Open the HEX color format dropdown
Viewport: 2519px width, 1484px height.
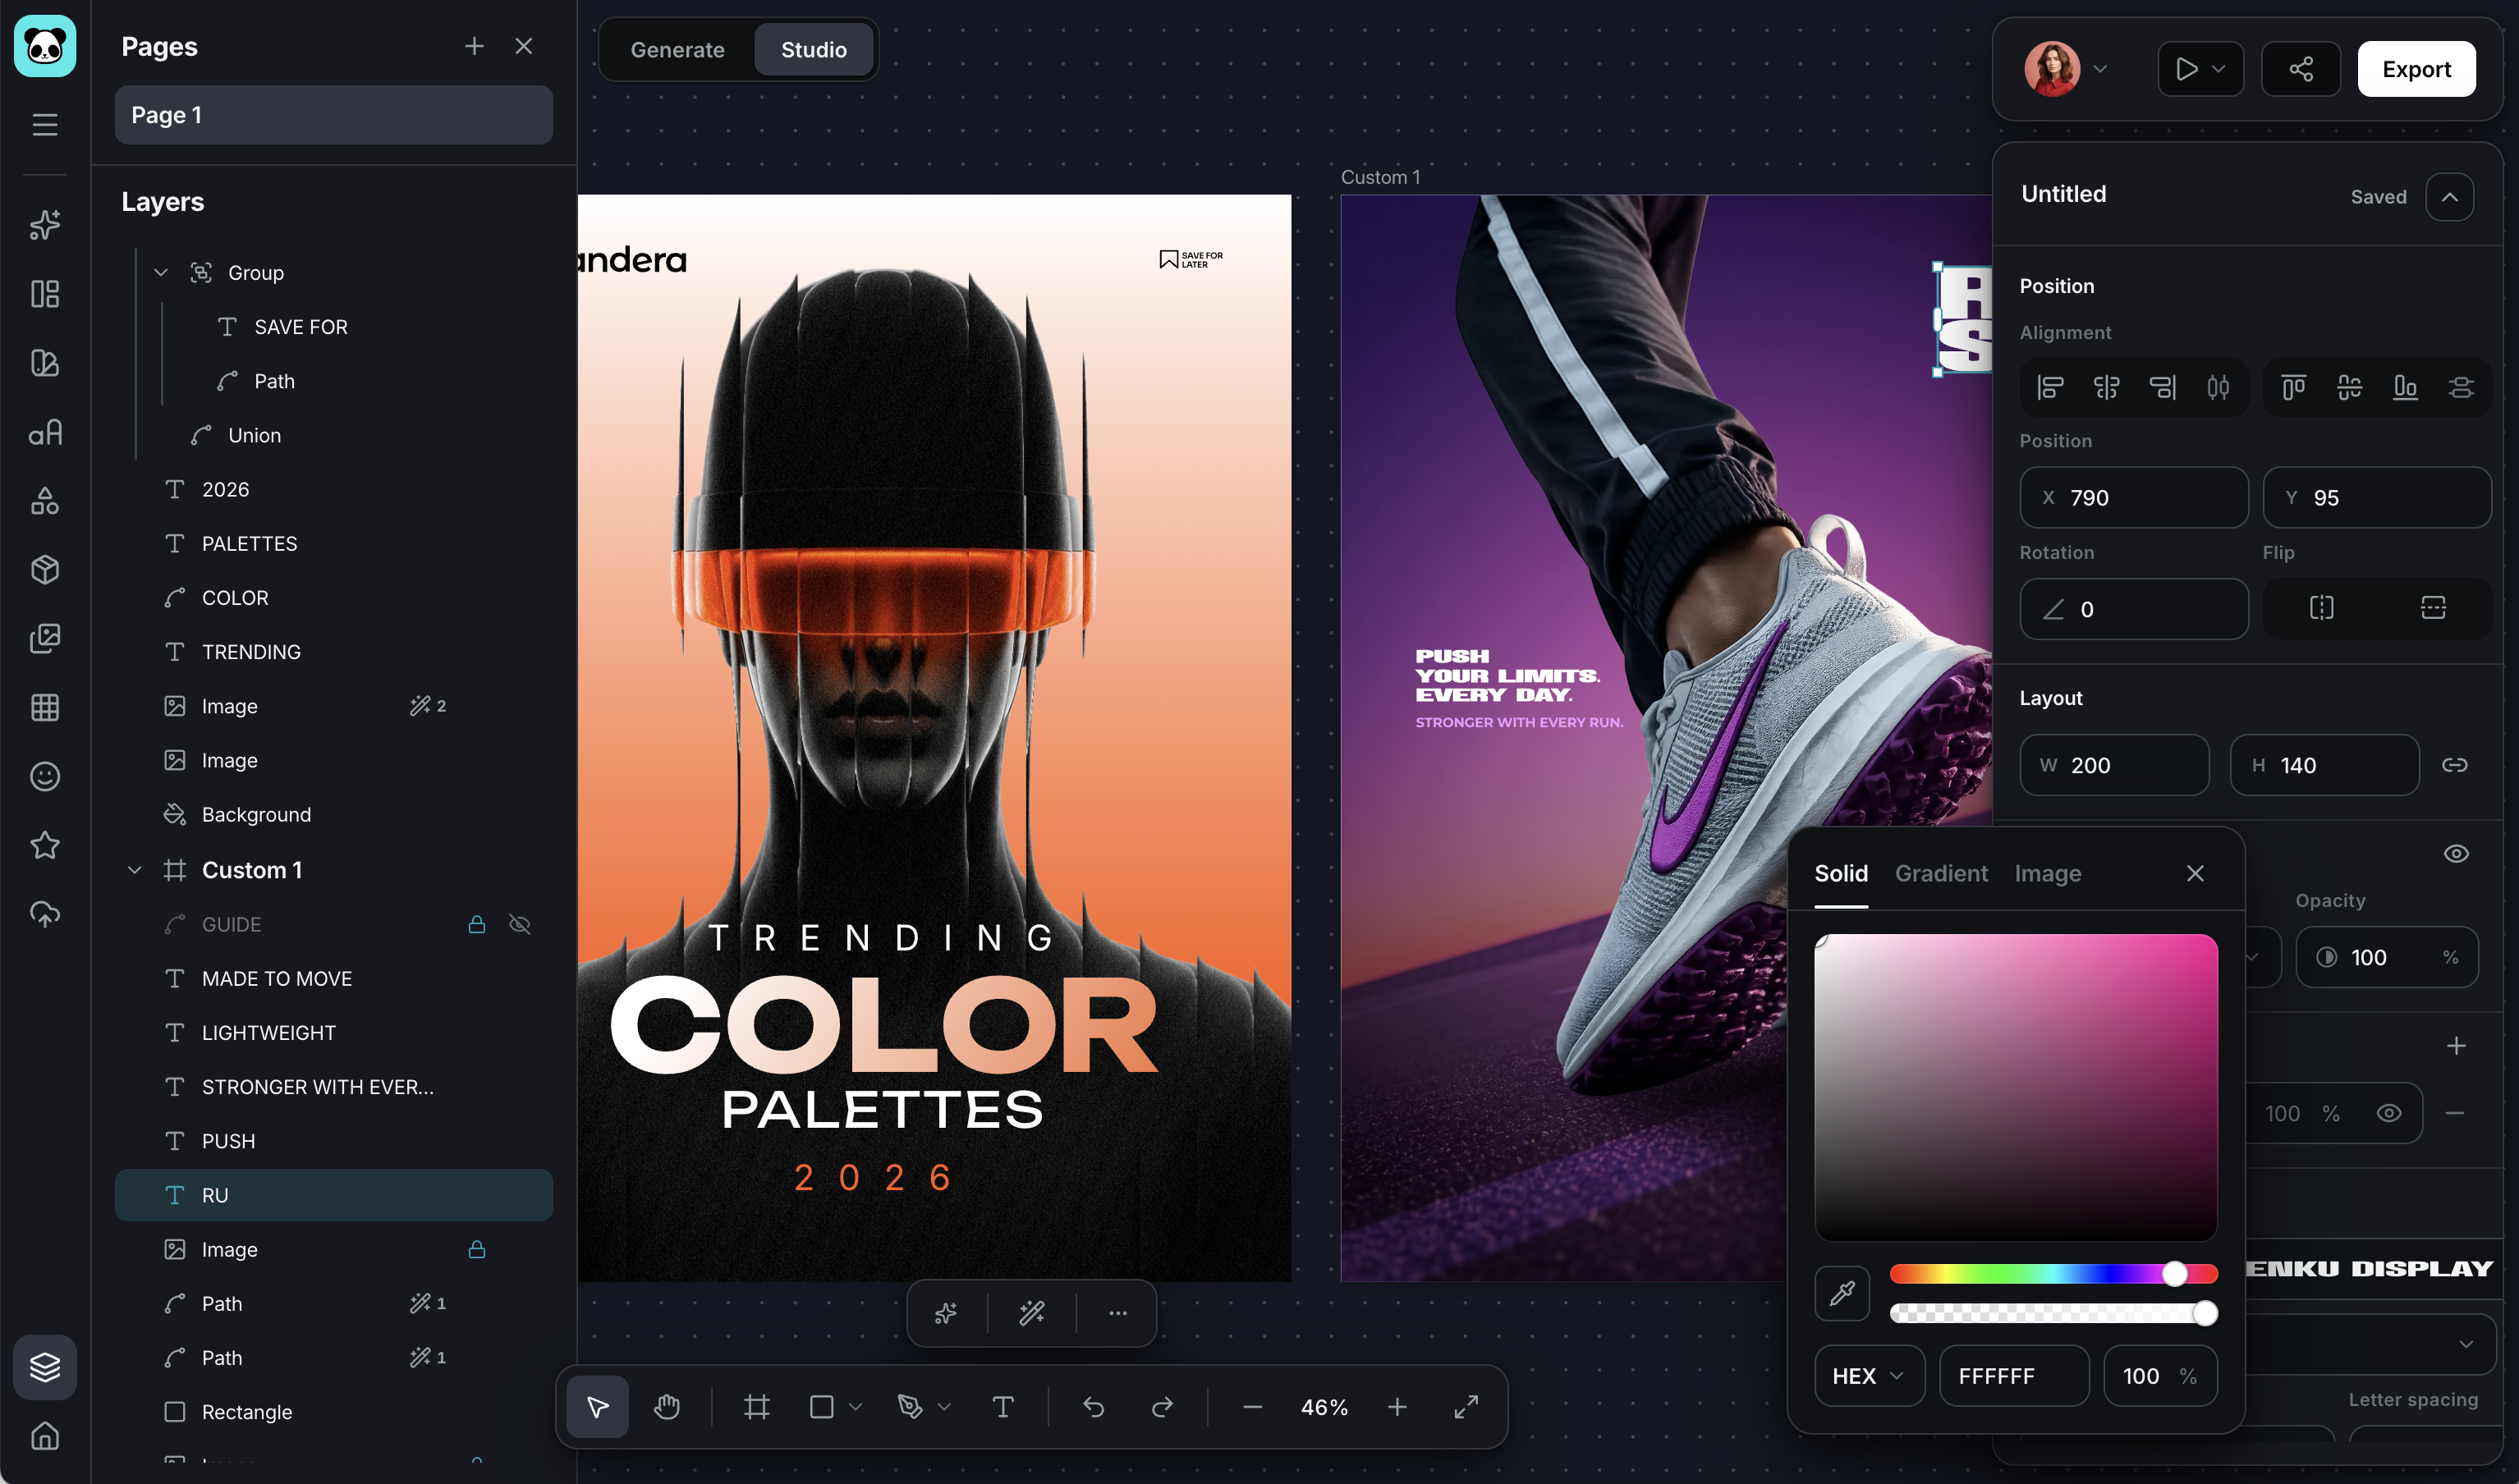(x=1869, y=1376)
